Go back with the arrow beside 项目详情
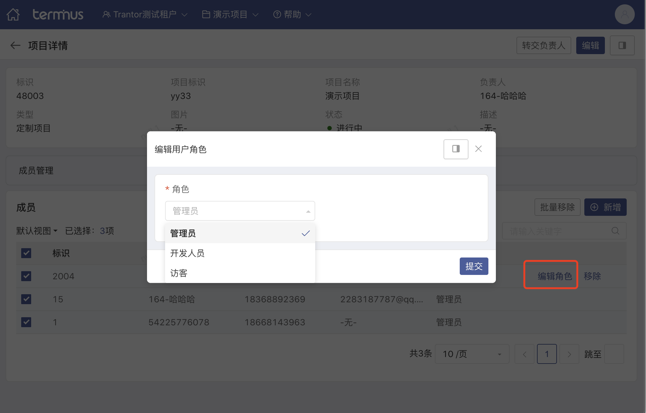Image resolution: width=646 pixels, height=413 pixels. pyautogui.click(x=15, y=45)
